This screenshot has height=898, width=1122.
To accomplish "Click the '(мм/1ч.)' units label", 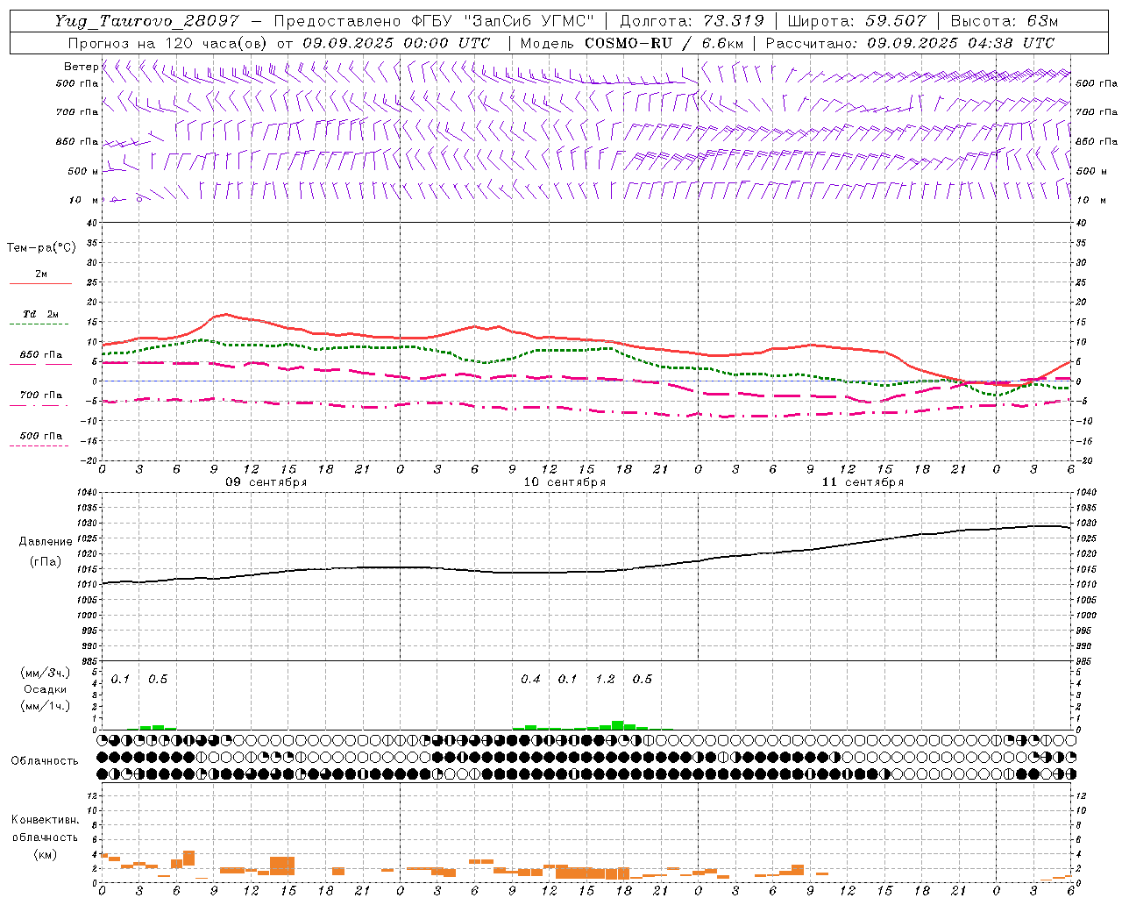I will click(x=46, y=706).
